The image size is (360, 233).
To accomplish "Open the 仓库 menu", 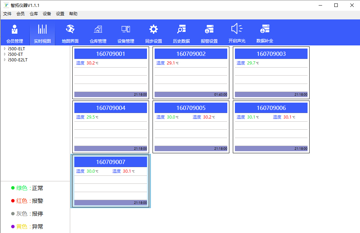I will tap(34, 14).
